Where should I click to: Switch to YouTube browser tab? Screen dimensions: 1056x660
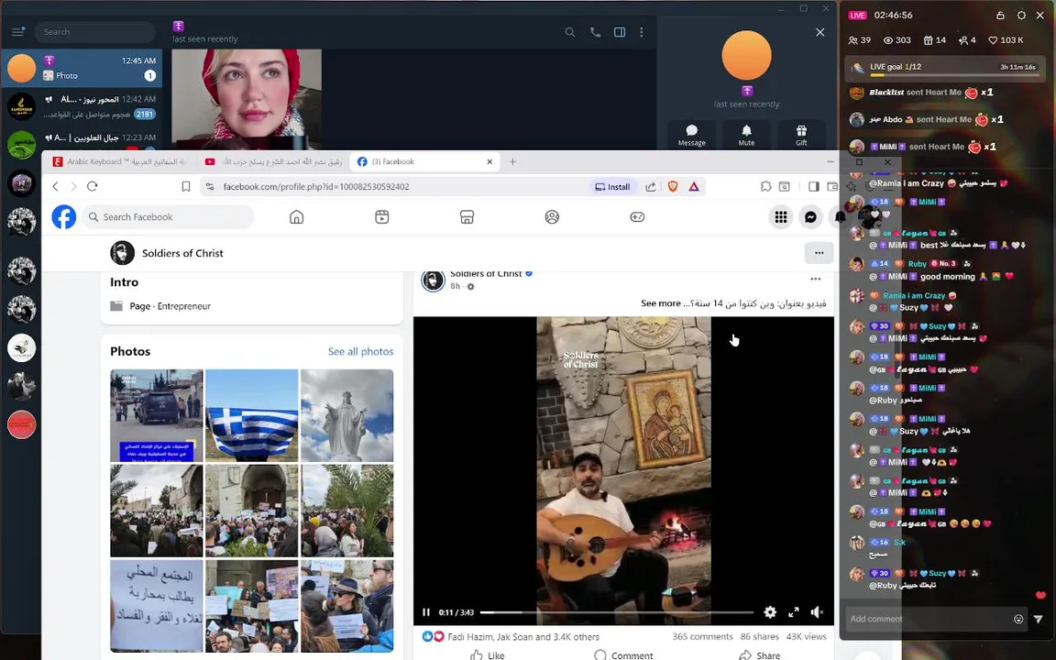(274, 161)
